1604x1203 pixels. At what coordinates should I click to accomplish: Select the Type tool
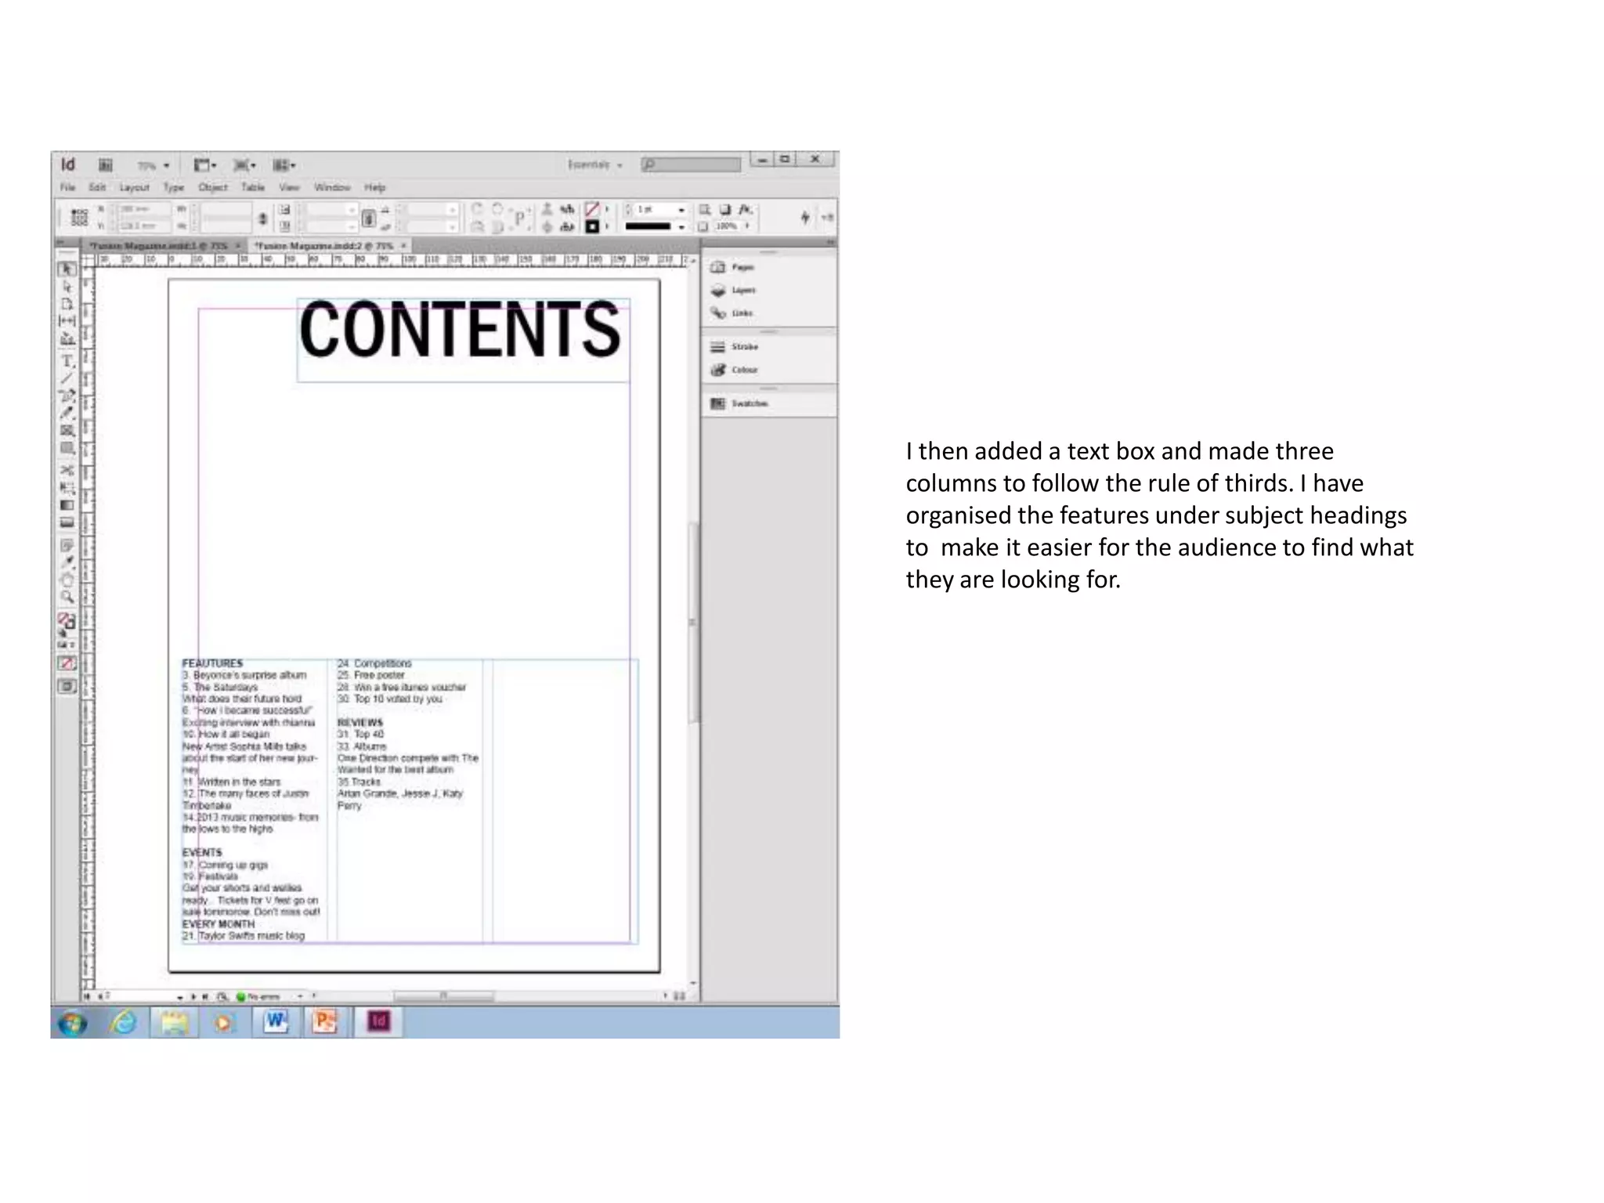67,361
